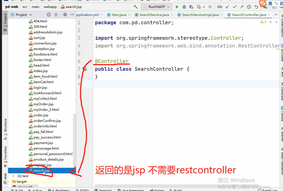Click the profiler run icon
The image size is (283, 191).
pyautogui.click(x=199, y=7)
